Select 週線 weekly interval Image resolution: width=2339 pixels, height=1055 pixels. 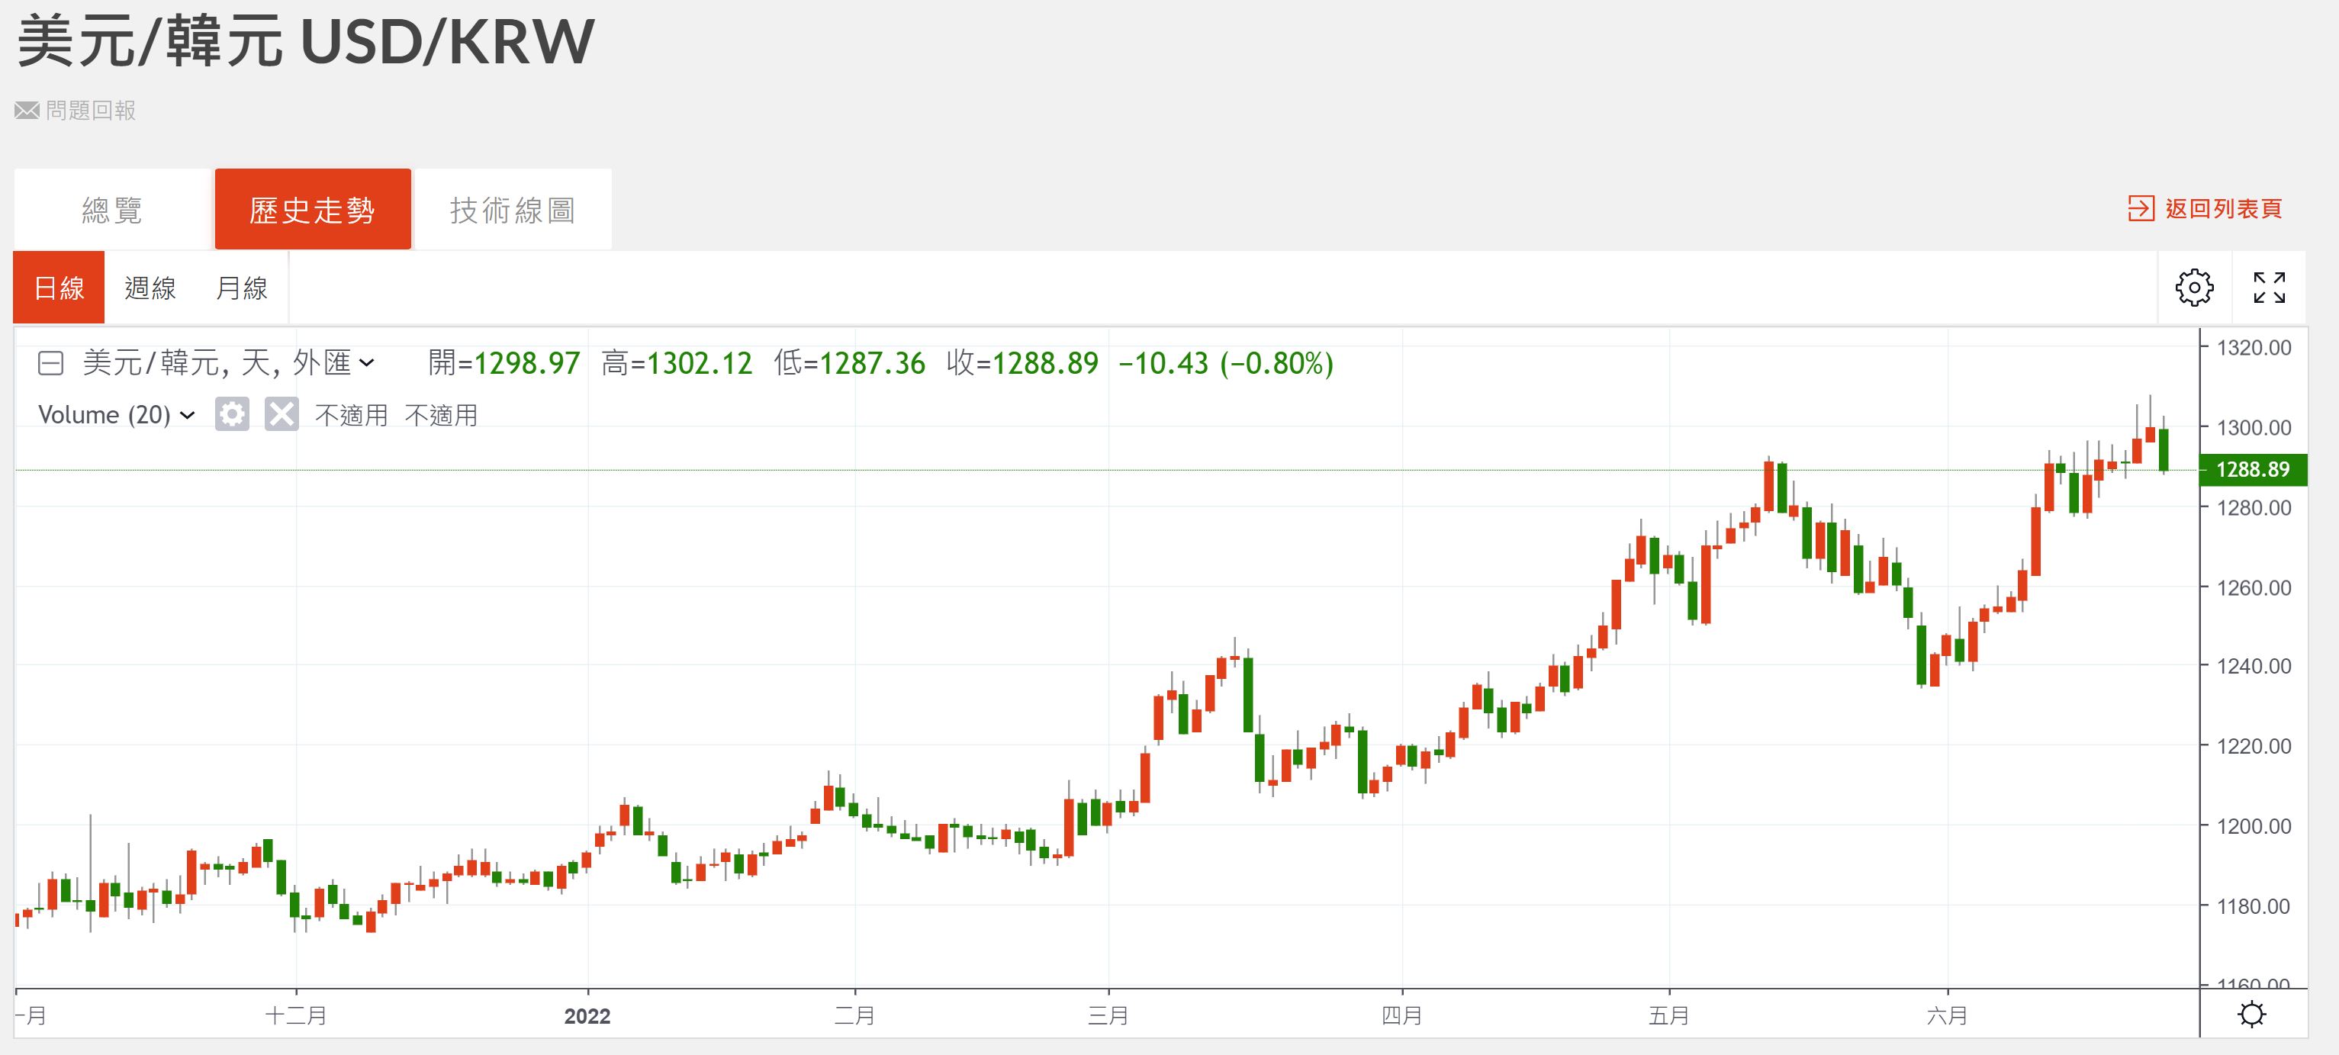pos(150,288)
